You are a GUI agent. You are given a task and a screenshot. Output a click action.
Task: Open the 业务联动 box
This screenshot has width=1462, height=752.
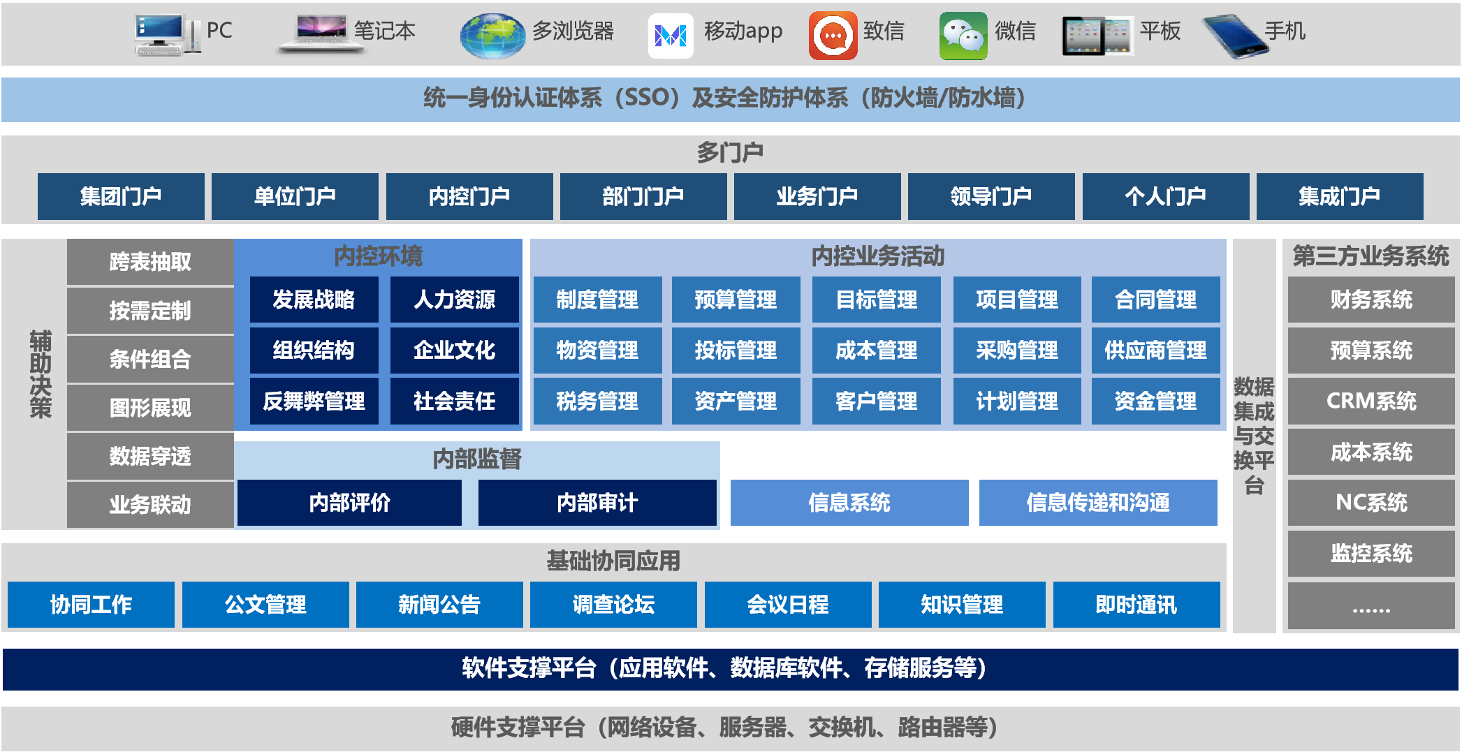150,505
